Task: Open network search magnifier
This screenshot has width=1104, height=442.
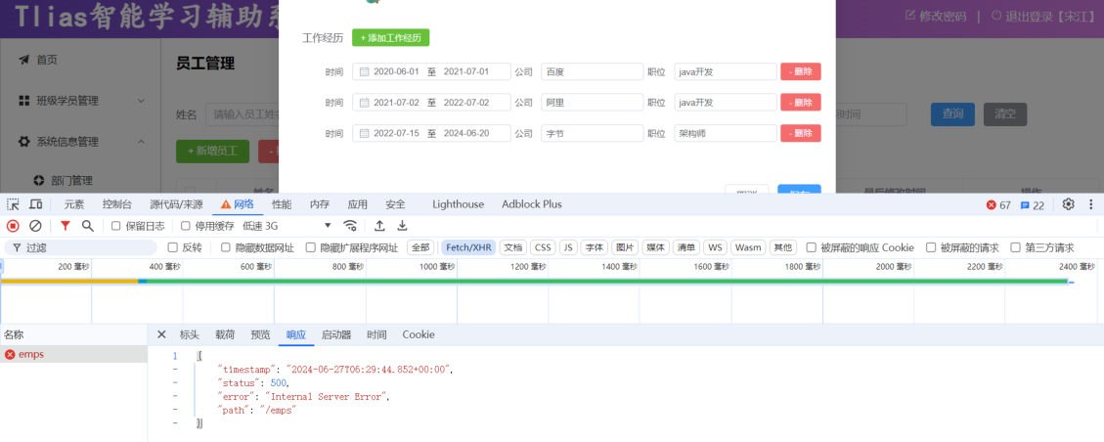Action: [x=87, y=226]
